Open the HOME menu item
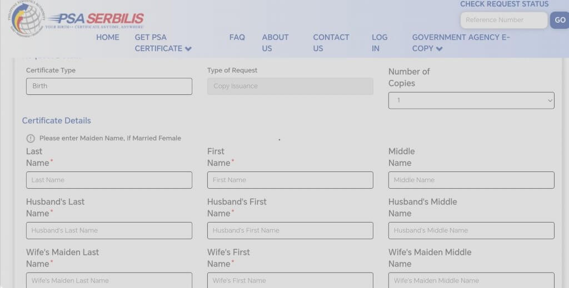 (x=107, y=37)
